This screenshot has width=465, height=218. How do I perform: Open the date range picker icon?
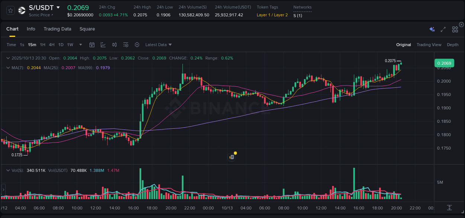(x=92, y=45)
